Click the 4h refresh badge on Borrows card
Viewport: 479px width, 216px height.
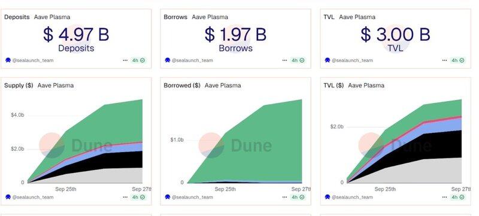click(x=298, y=60)
